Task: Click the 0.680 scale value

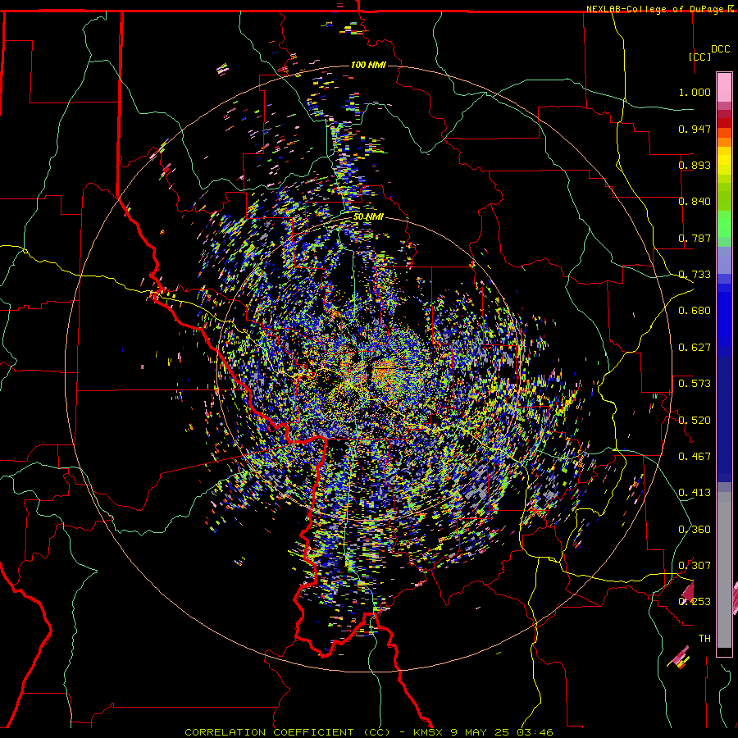Action: point(695,311)
